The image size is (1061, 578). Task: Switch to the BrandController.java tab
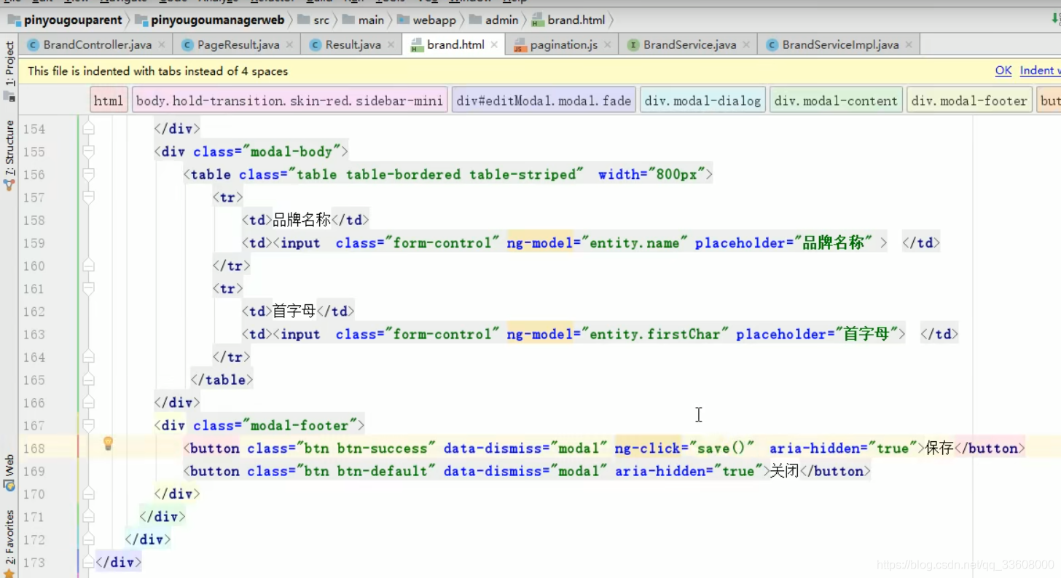click(x=97, y=45)
